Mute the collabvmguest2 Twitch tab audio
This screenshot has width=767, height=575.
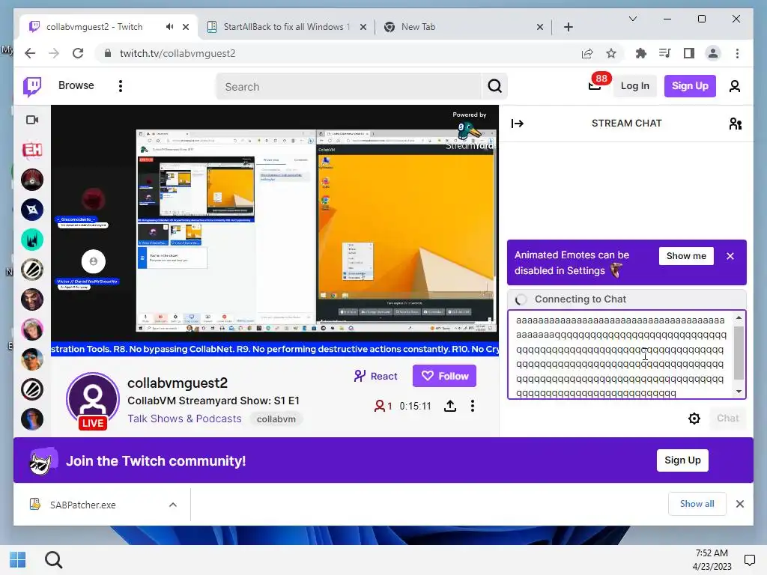(169, 27)
